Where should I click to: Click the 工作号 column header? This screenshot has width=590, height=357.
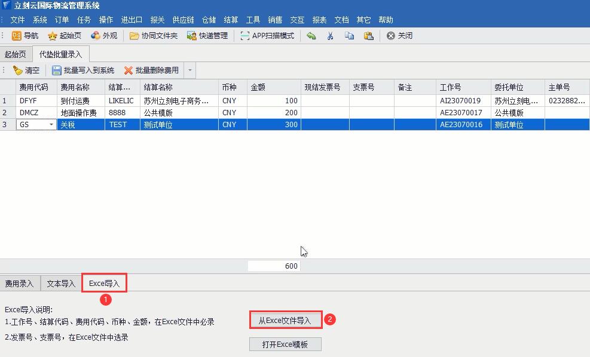(x=464, y=88)
